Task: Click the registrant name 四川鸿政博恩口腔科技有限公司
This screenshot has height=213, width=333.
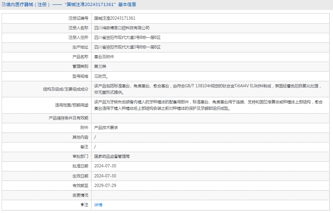Action: point(122,28)
